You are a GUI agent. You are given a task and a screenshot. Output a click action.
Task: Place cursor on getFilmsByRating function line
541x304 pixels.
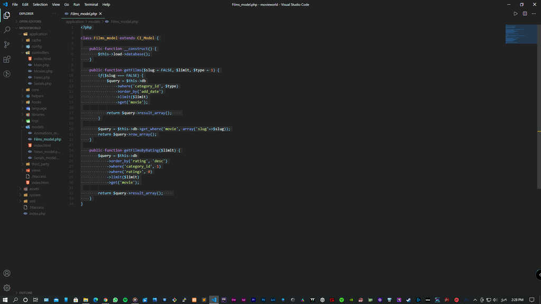135,150
